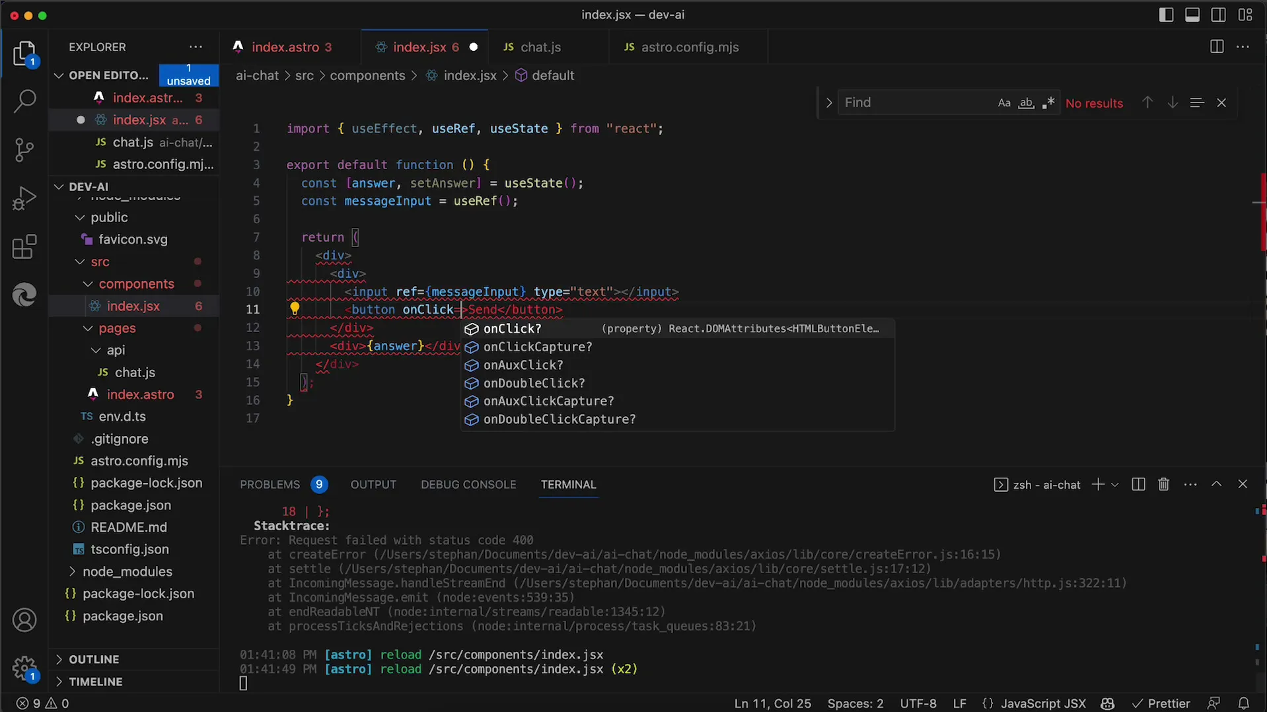Toggle primary side bar layout button

[x=1166, y=15]
